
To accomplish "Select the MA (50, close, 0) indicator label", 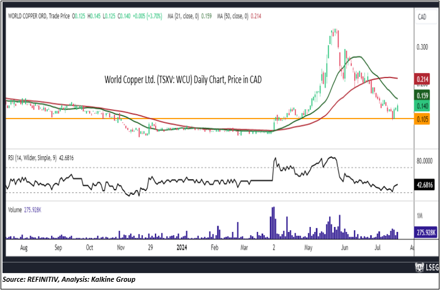I will click(x=233, y=16).
